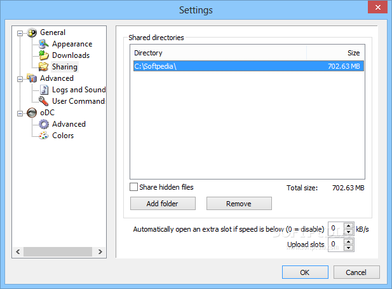Open the Appearance settings page

click(x=72, y=44)
